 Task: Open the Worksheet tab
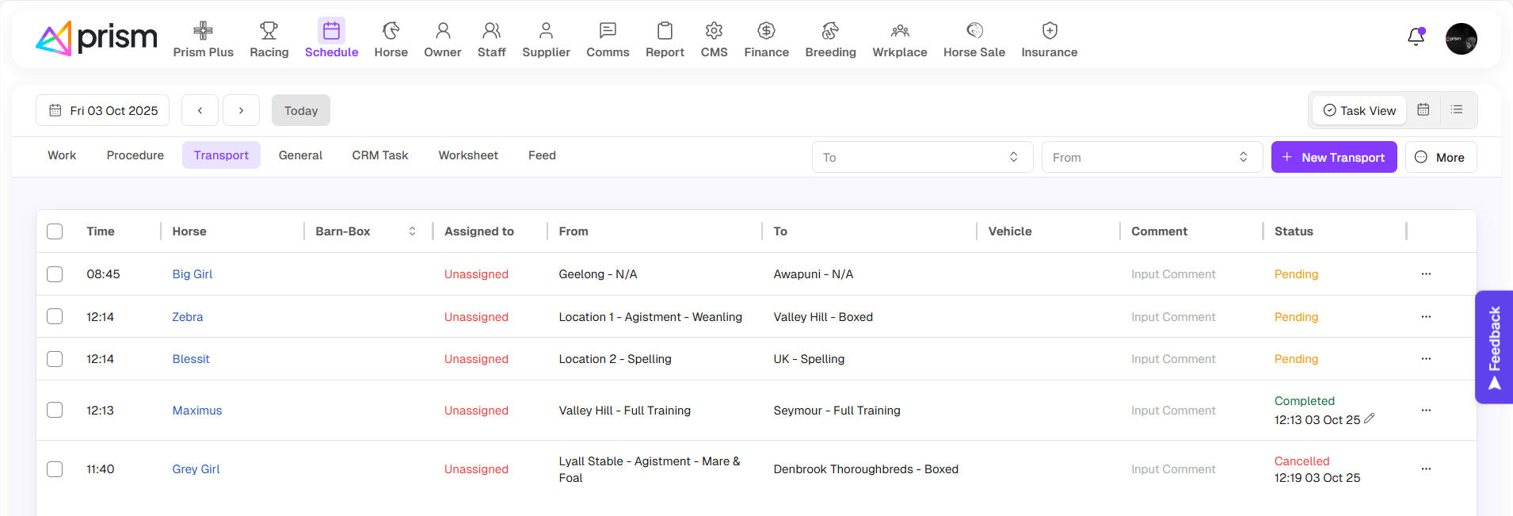pyautogui.click(x=468, y=155)
